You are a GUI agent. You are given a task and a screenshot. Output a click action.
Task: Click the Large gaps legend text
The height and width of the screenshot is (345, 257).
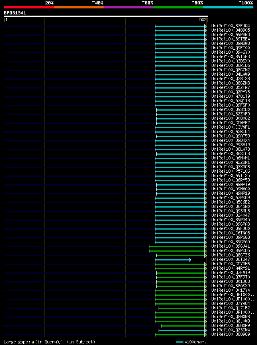(49, 342)
